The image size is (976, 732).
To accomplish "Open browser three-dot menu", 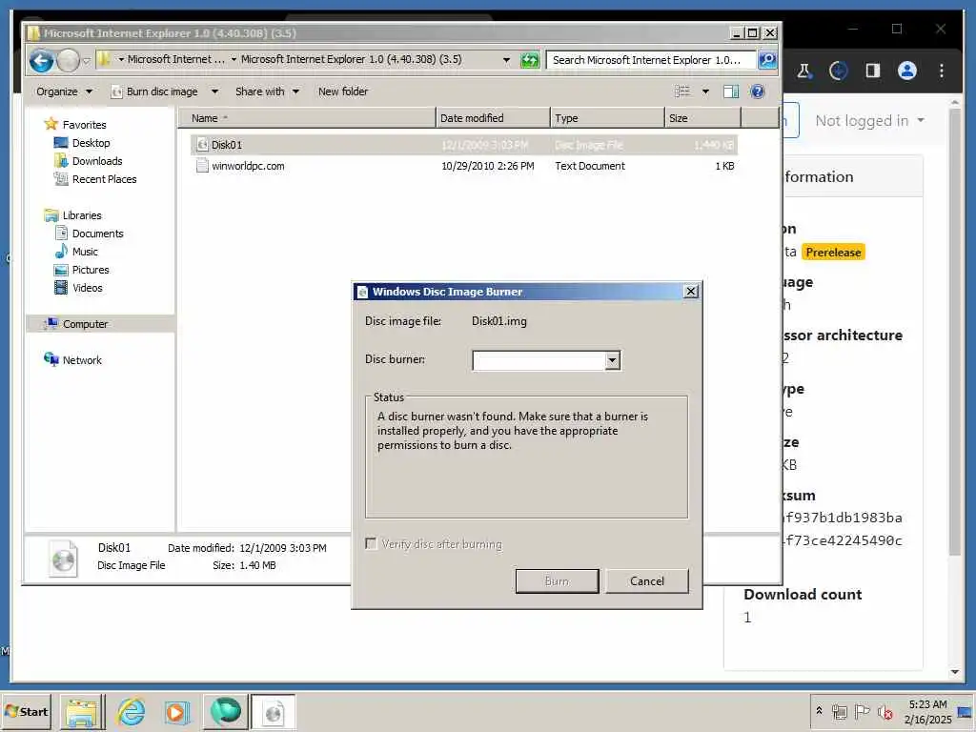I will (x=941, y=71).
